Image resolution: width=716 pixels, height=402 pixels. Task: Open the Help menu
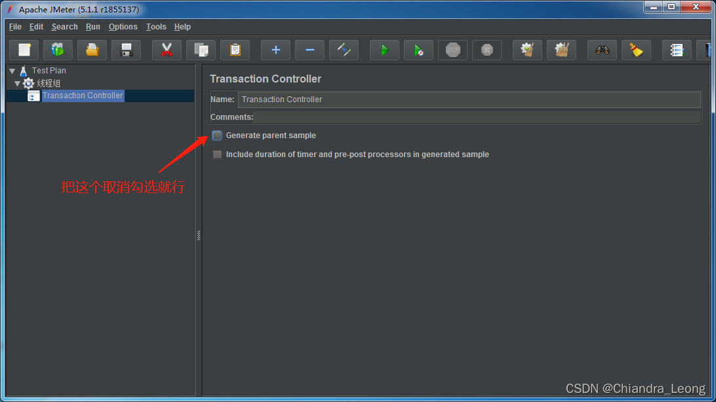pos(182,26)
